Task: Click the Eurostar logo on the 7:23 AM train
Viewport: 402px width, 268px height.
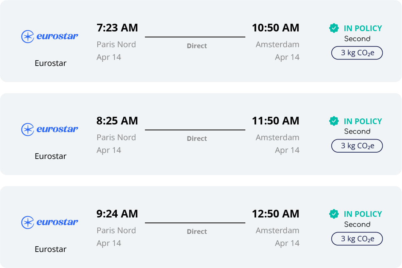Action: [x=50, y=36]
